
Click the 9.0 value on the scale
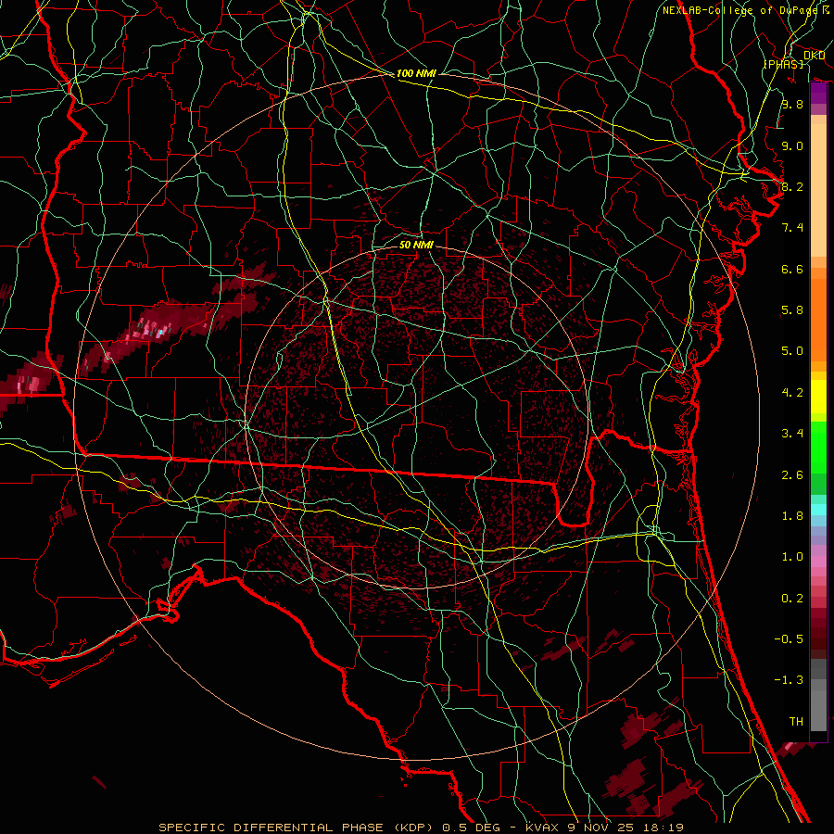(792, 145)
